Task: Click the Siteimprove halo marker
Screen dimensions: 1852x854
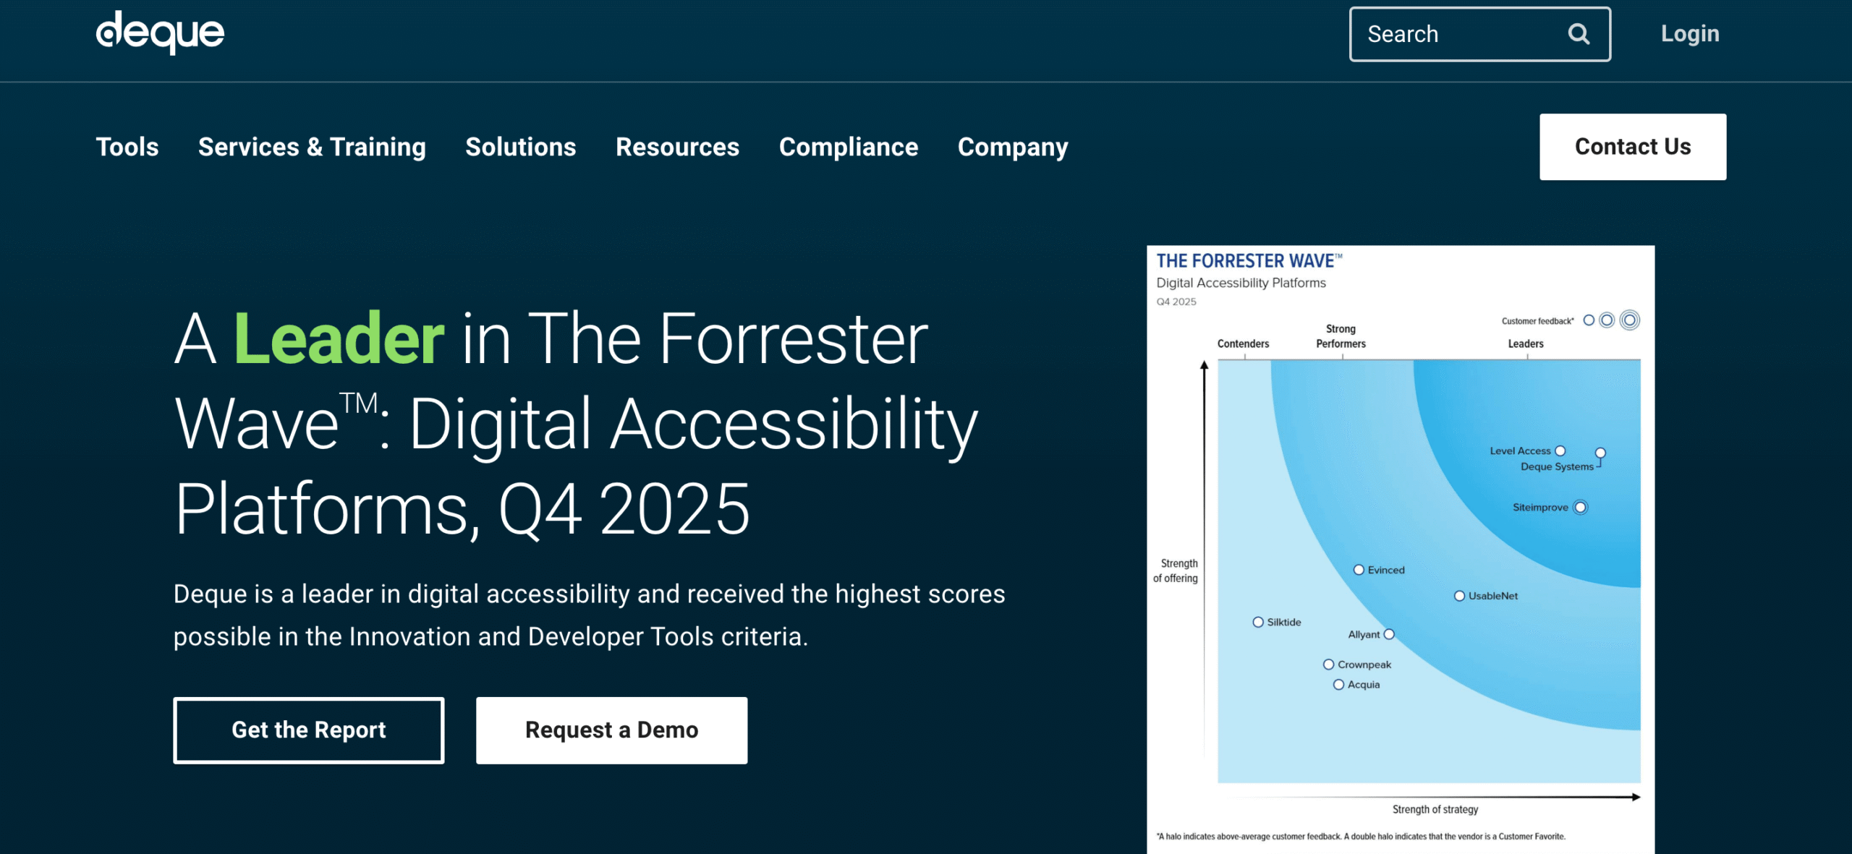Action: (x=1581, y=507)
